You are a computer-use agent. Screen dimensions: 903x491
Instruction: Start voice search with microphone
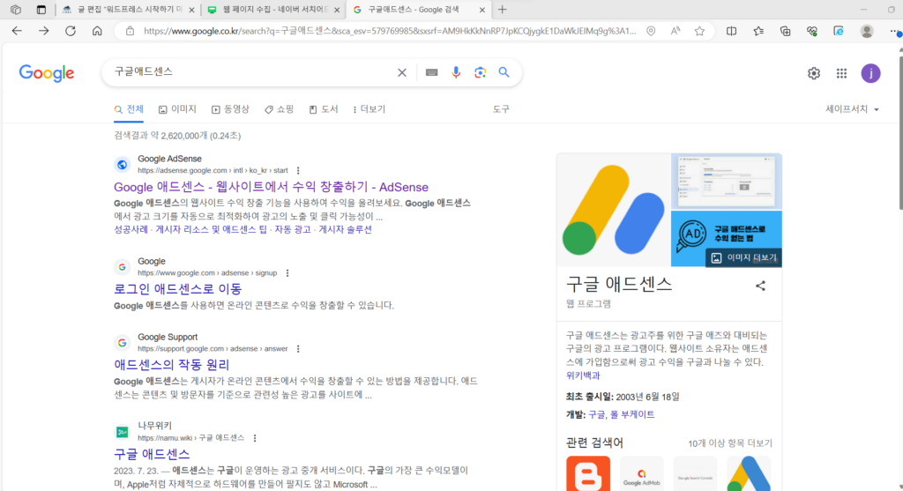[x=456, y=72]
